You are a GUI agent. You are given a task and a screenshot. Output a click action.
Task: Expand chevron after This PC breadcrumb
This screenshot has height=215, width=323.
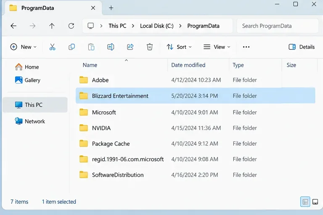coord(133,26)
